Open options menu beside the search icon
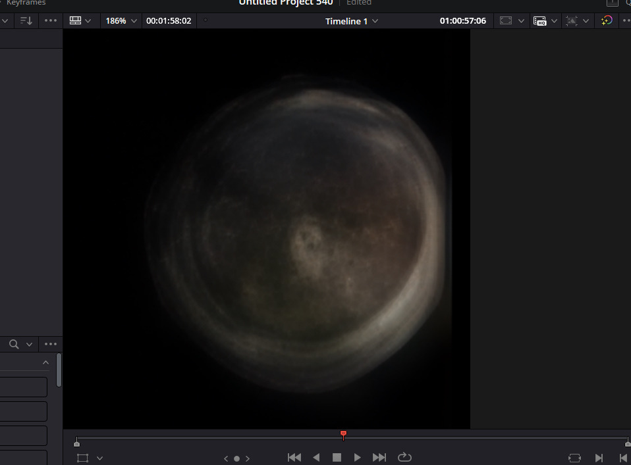 (x=51, y=344)
